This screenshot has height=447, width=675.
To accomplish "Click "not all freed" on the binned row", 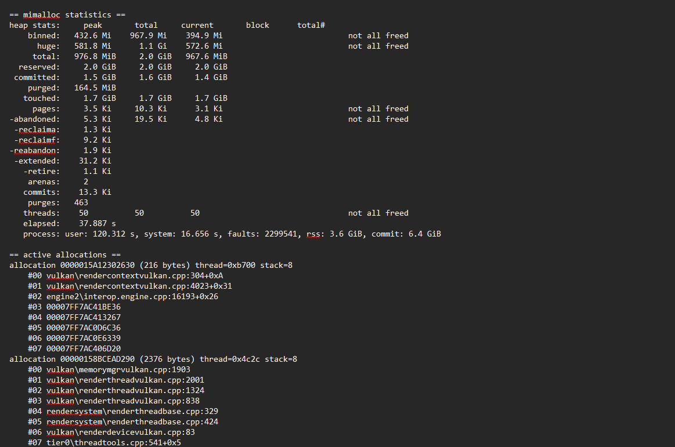I will pos(378,36).
